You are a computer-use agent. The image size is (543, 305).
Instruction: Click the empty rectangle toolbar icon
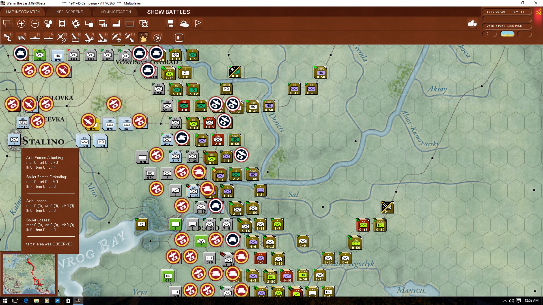(x=130, y=24)
